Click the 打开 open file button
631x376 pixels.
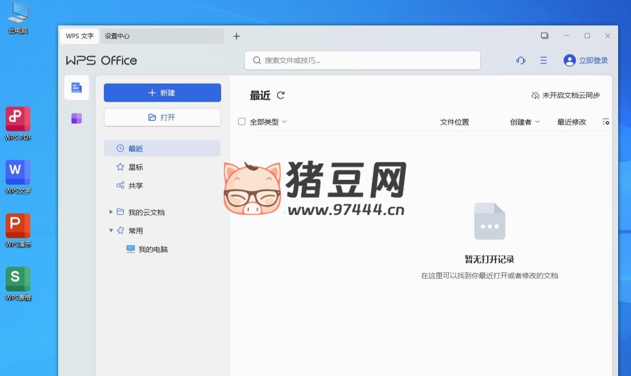coord(162,117)
